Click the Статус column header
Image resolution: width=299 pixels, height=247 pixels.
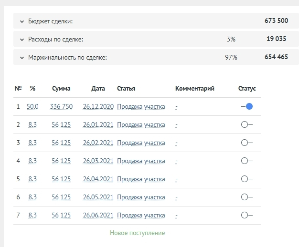pyautogui.click(x=247, y=88)
